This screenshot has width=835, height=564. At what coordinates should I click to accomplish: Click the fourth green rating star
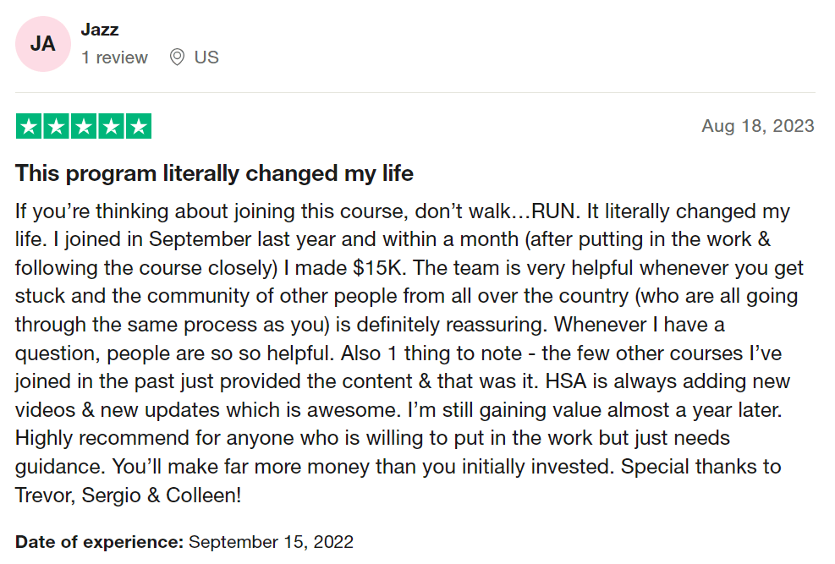click(x=111, y=126)
